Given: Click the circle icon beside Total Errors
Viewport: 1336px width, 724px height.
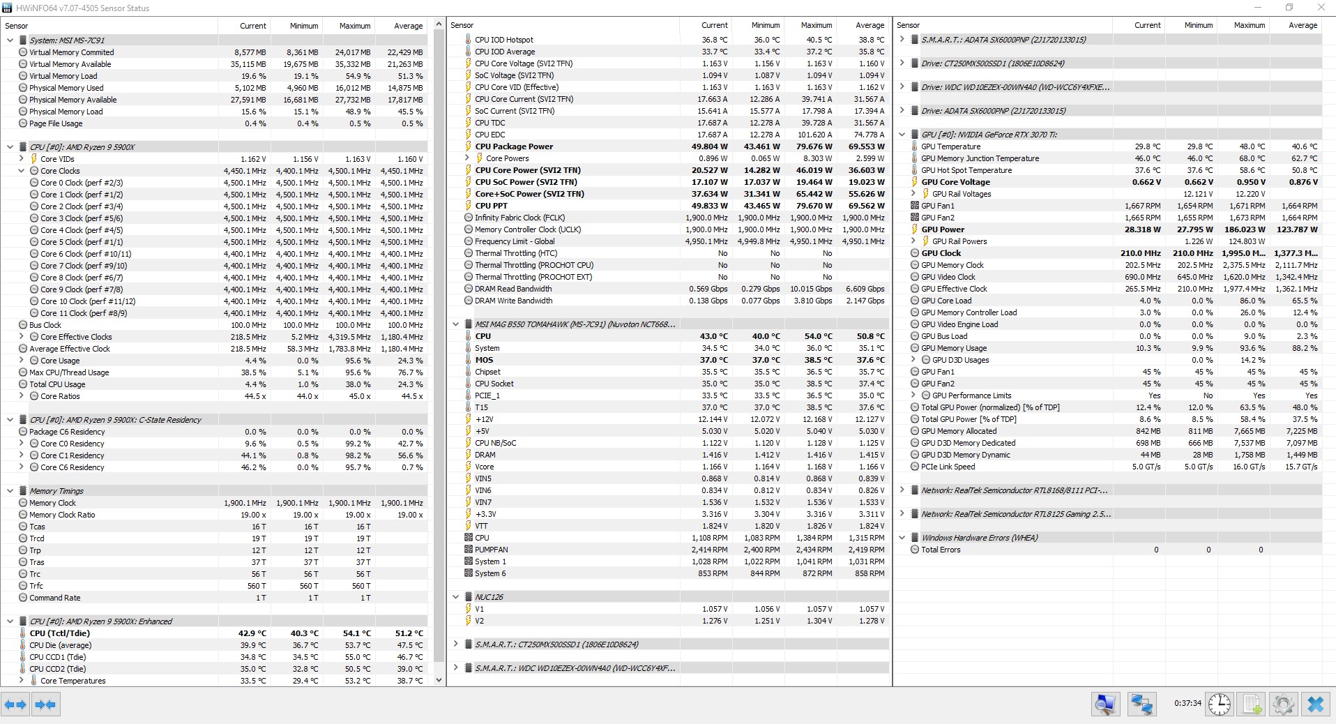Looking at the screenshot, I should click(x=915, y=550).
